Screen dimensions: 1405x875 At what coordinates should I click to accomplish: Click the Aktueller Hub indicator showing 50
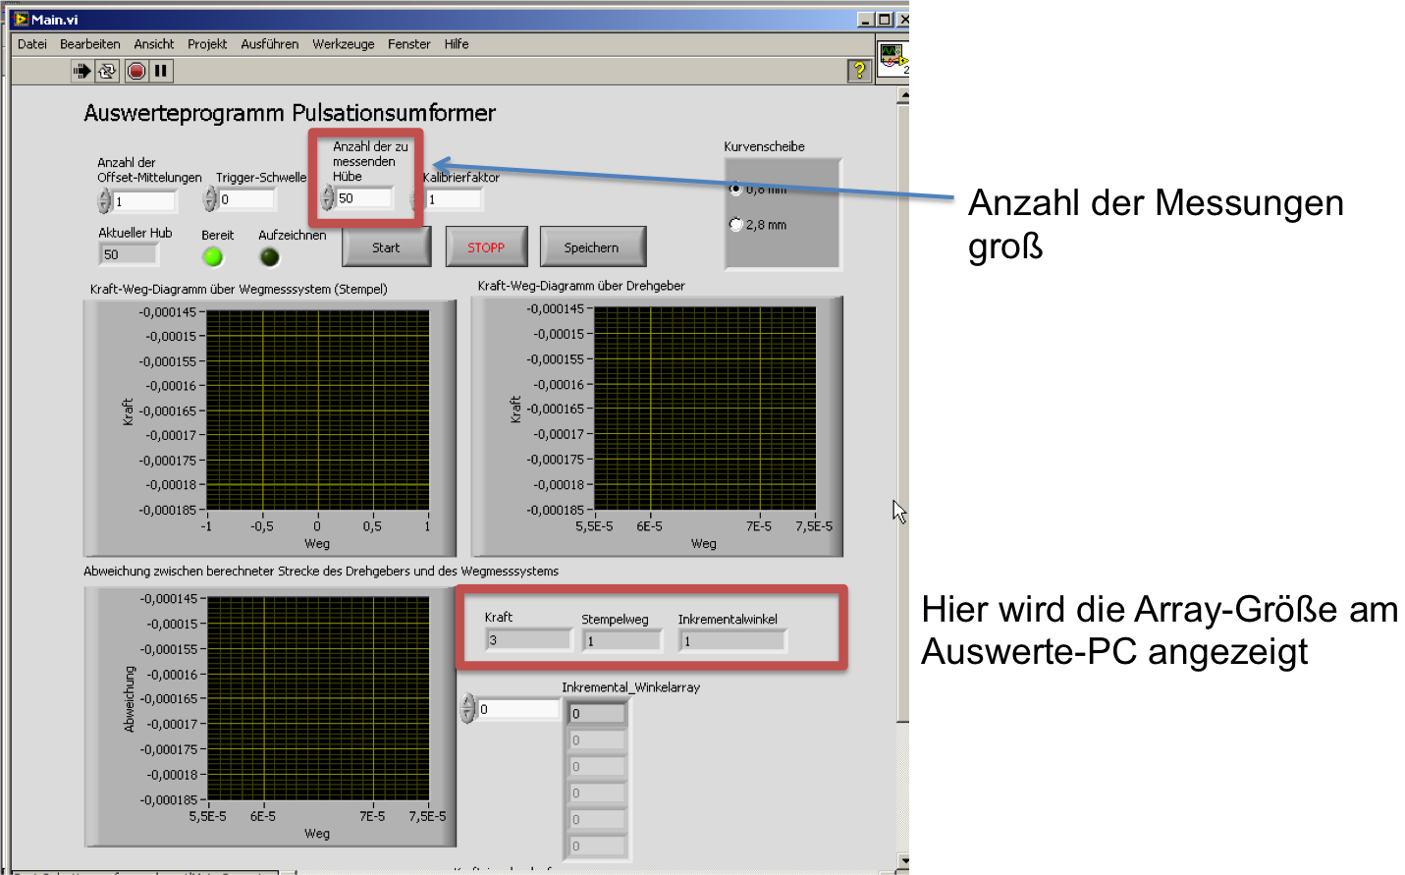129,254
